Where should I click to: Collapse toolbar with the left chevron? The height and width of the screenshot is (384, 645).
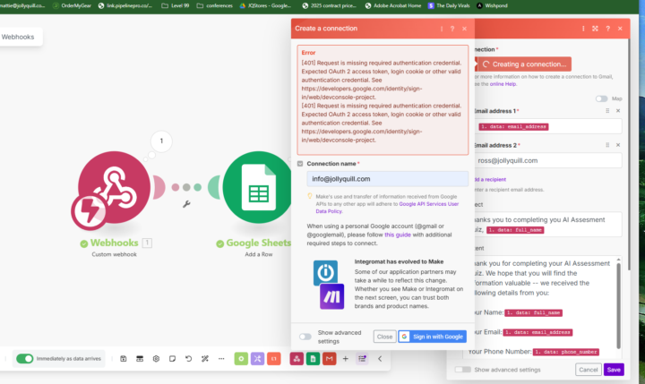[x=380, y=359]
